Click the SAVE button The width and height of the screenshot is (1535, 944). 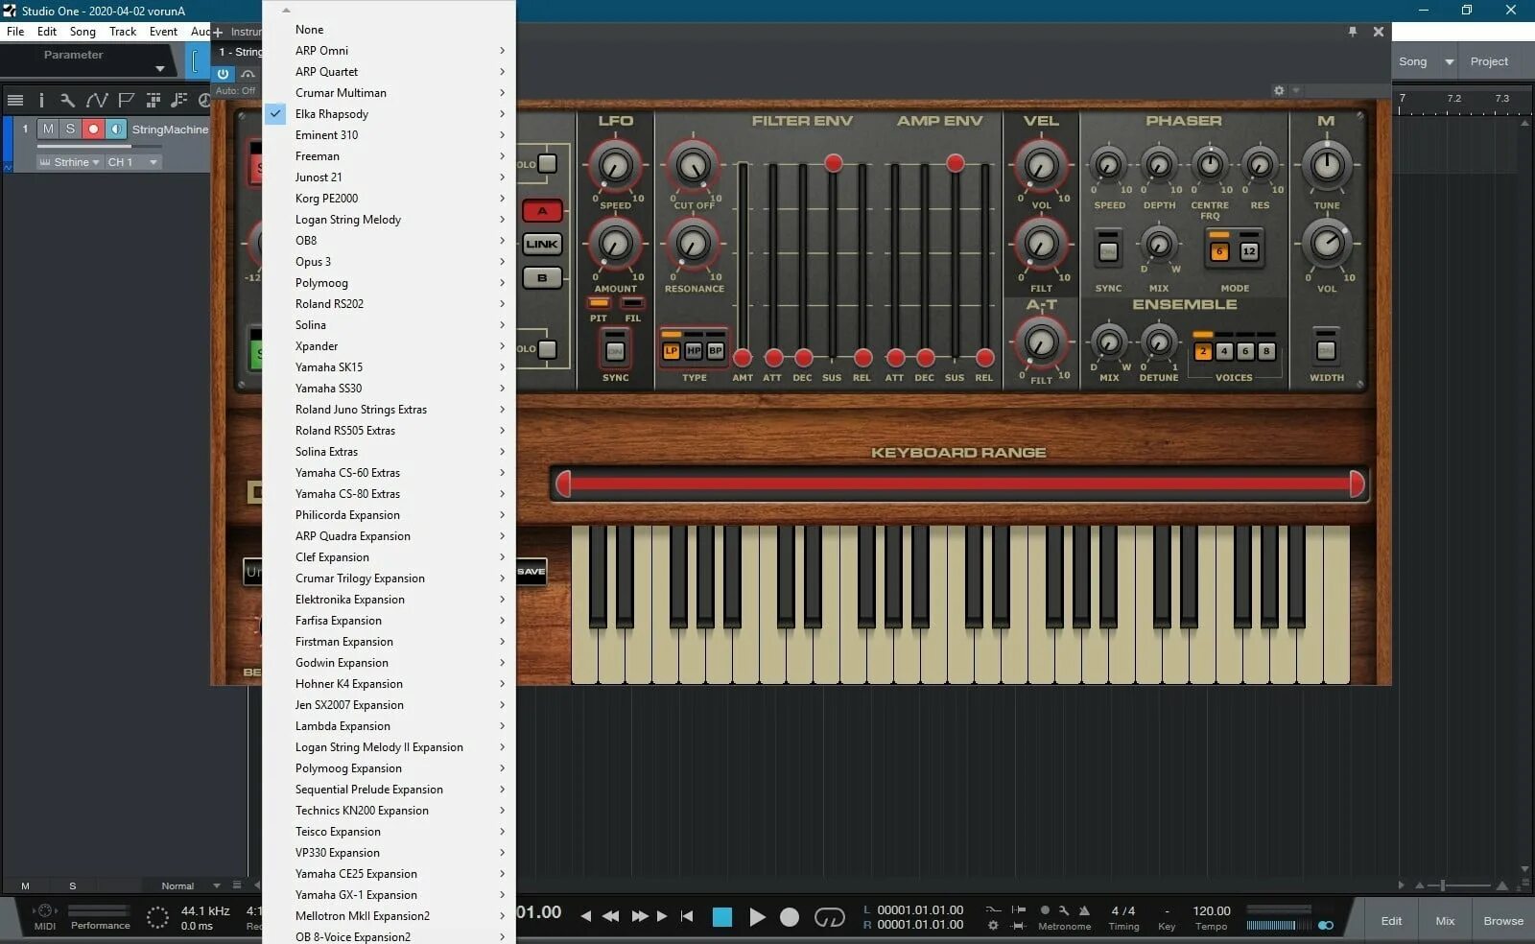[531, 572]
